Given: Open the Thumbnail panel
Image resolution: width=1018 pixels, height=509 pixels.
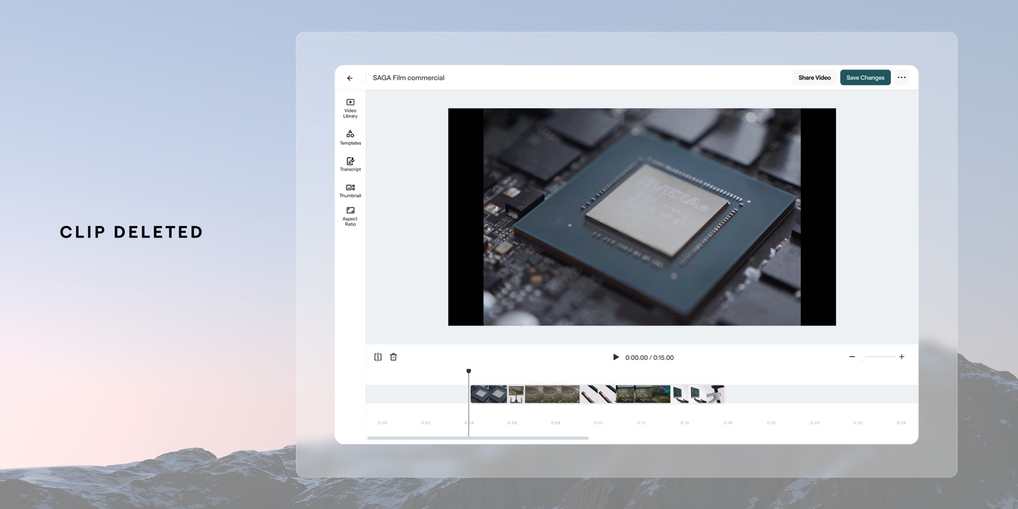Looking at the screenshot, I should pos(350,191).
